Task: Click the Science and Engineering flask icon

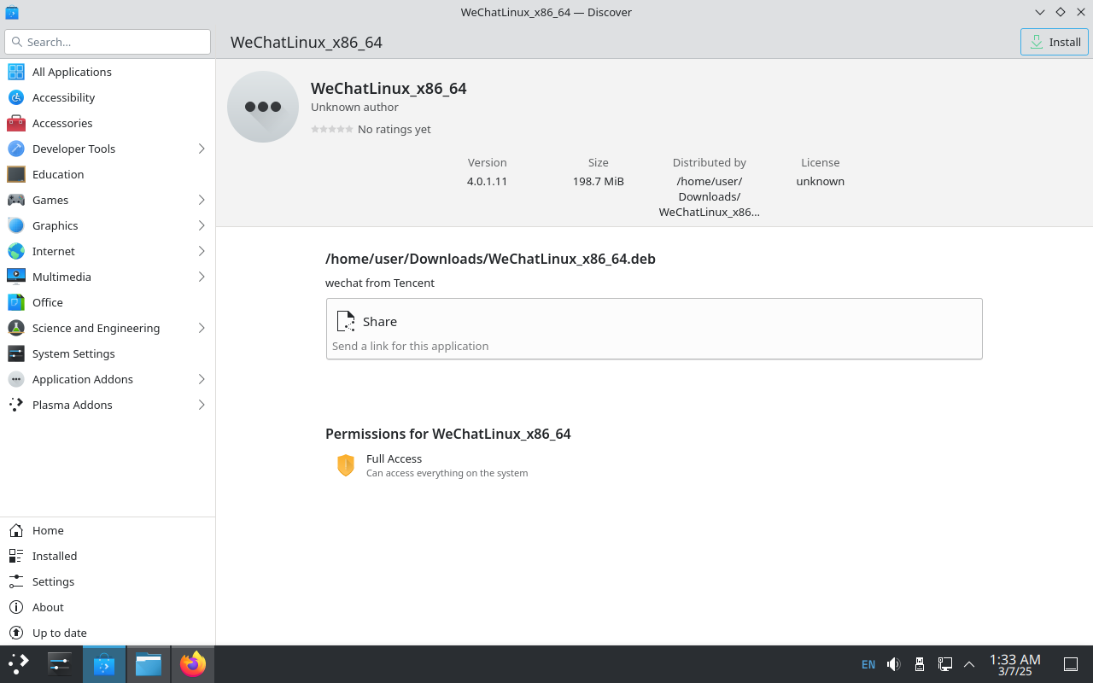Action: (x=16, y=328)
